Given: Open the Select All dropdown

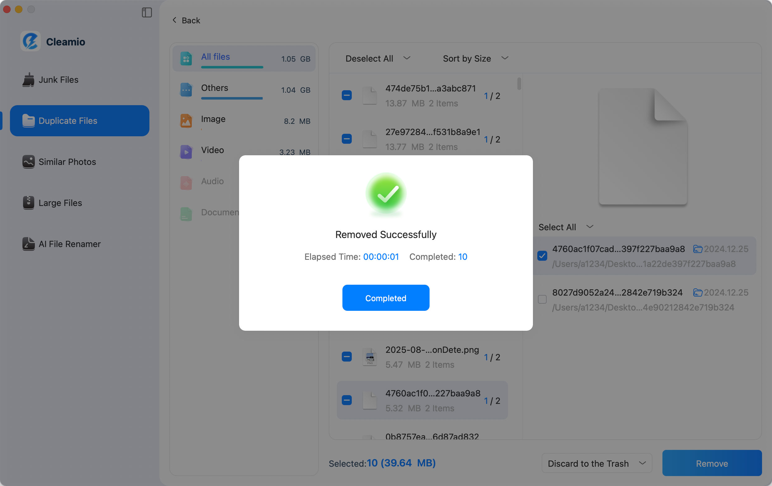Looking at the screenshot, I should pos(566,227).
